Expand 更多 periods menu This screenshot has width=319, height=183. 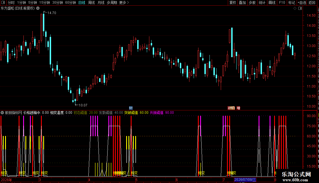(x=124, y=3)
